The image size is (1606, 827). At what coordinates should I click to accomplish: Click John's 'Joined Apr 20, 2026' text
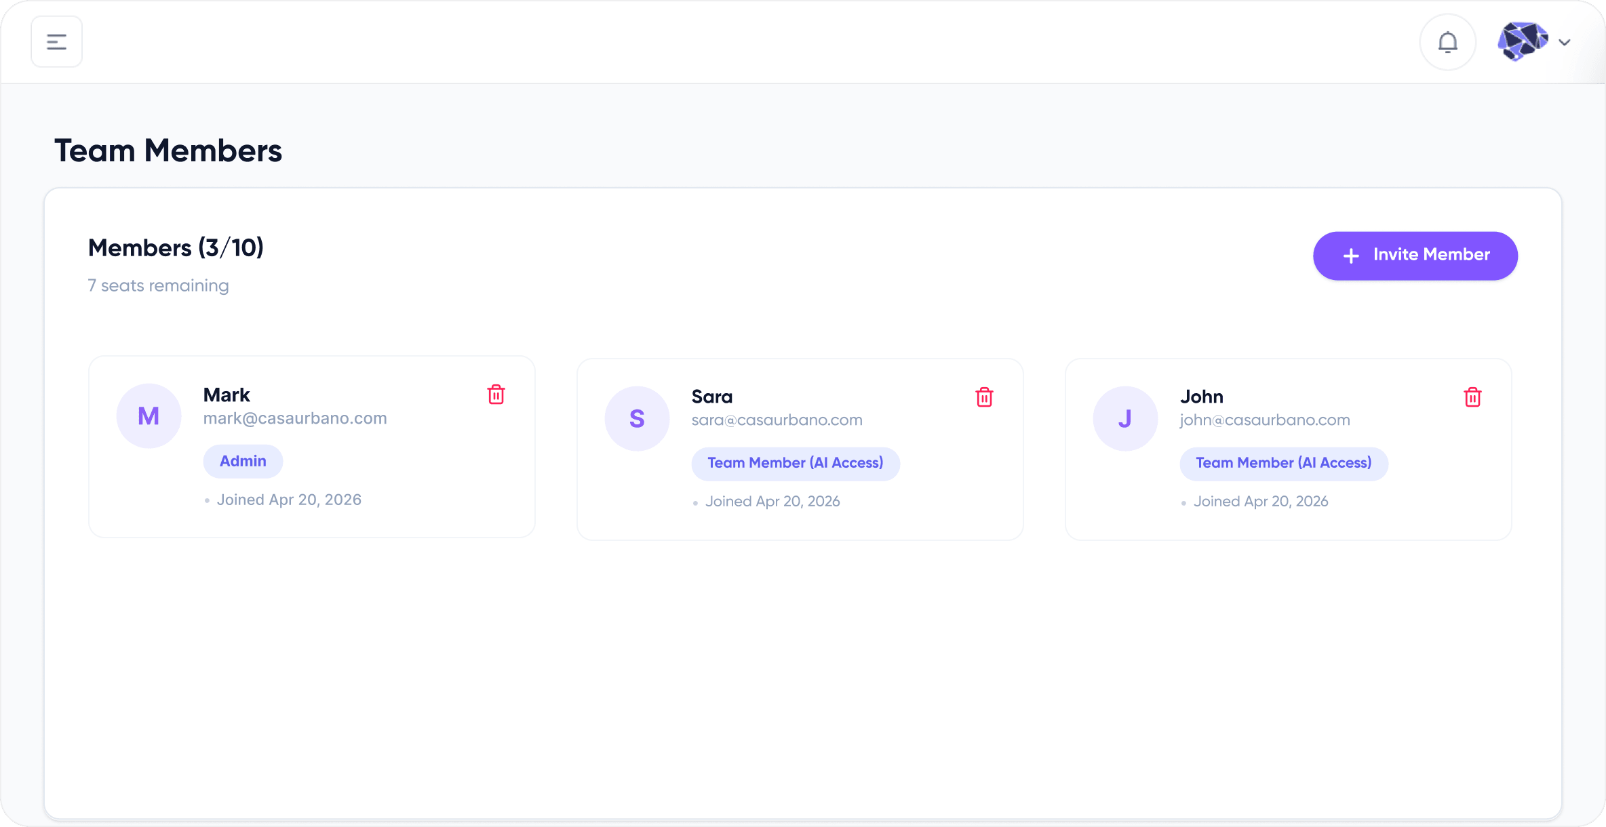coord(1261,502)
